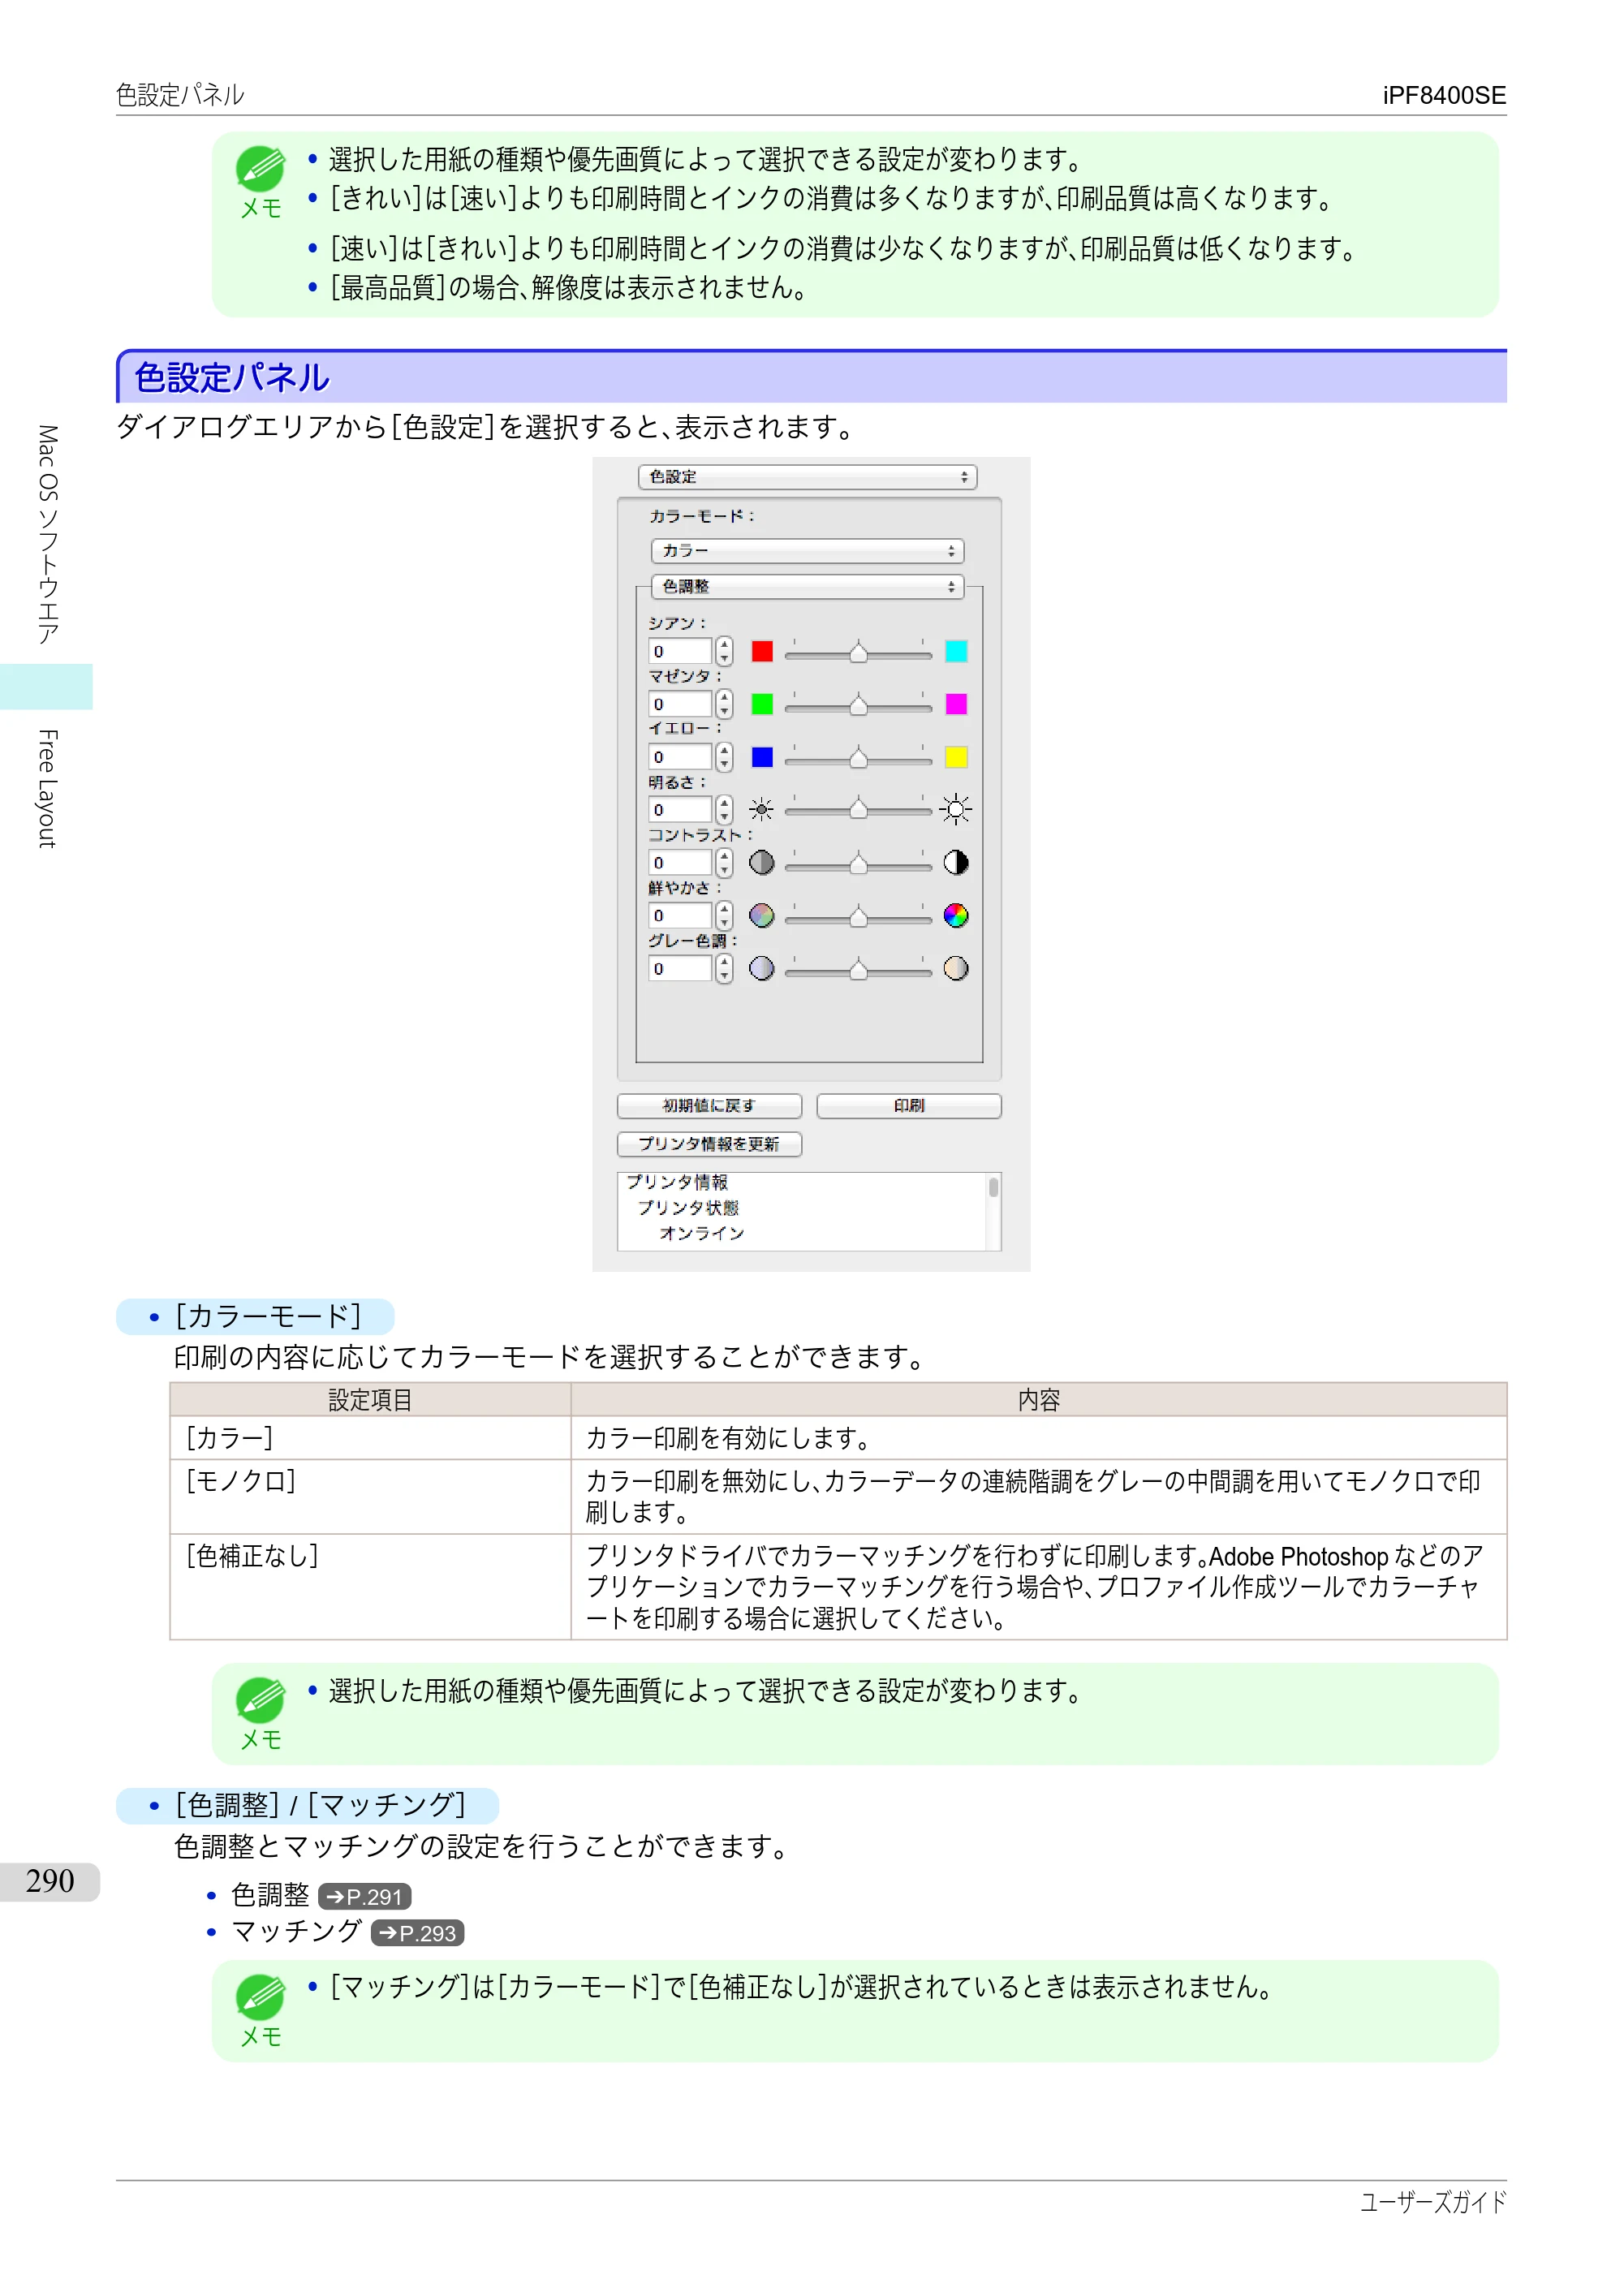Image resolution: width=1624 pixels, height=2296 pixels.
Task: Click the 鮮やかさ value stepper
Action: [724, 916]
